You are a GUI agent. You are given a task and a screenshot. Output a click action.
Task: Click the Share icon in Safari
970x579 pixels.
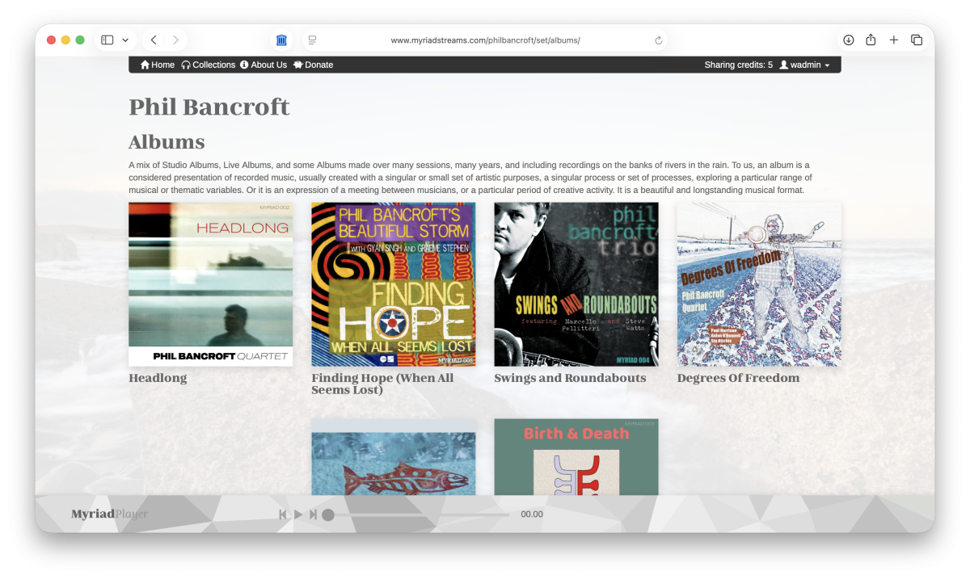point(871,40)
